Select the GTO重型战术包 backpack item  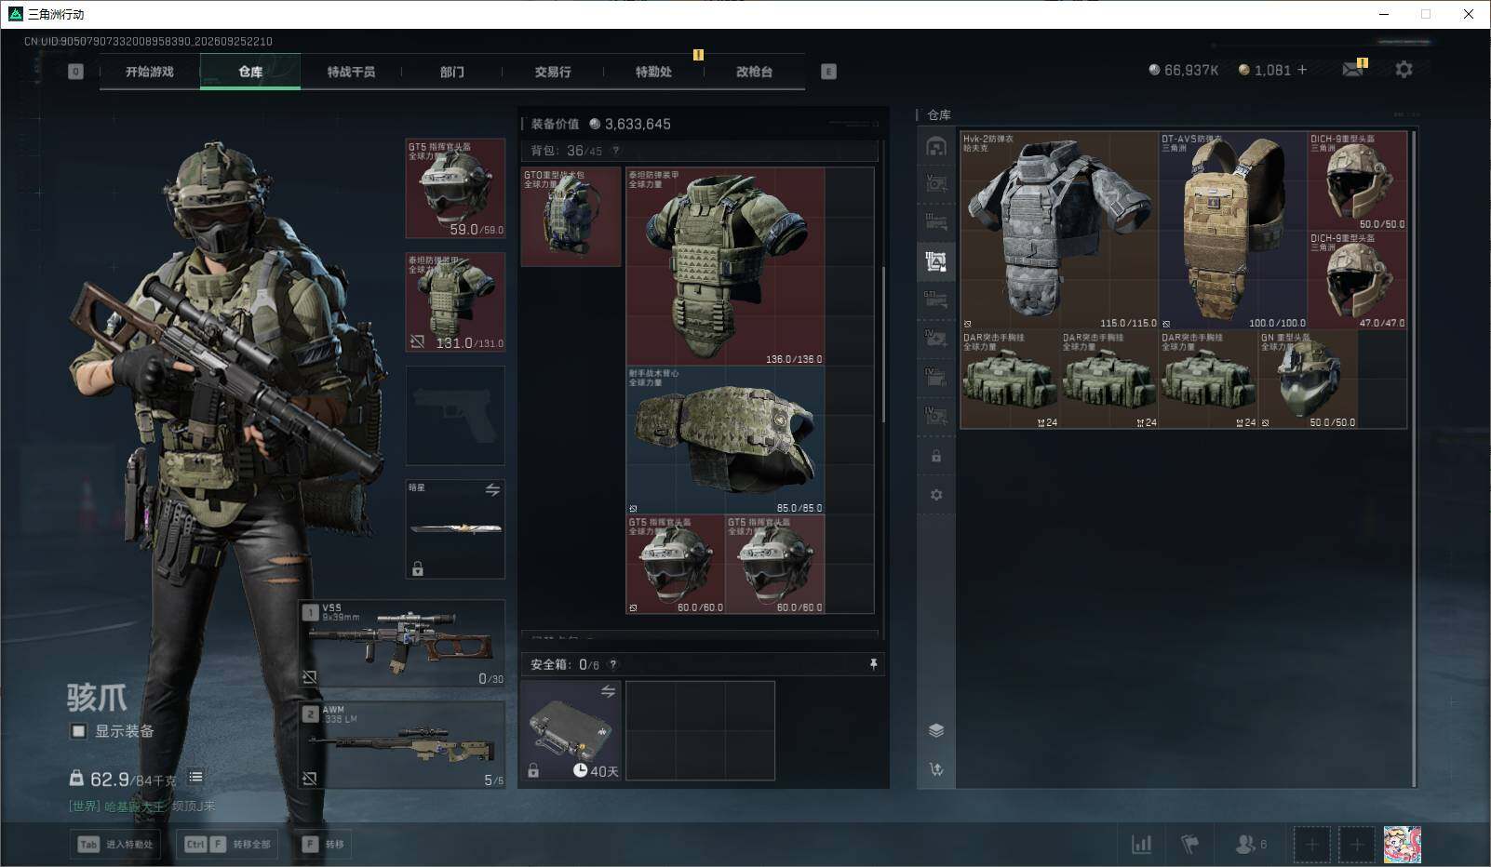point(571,217)
